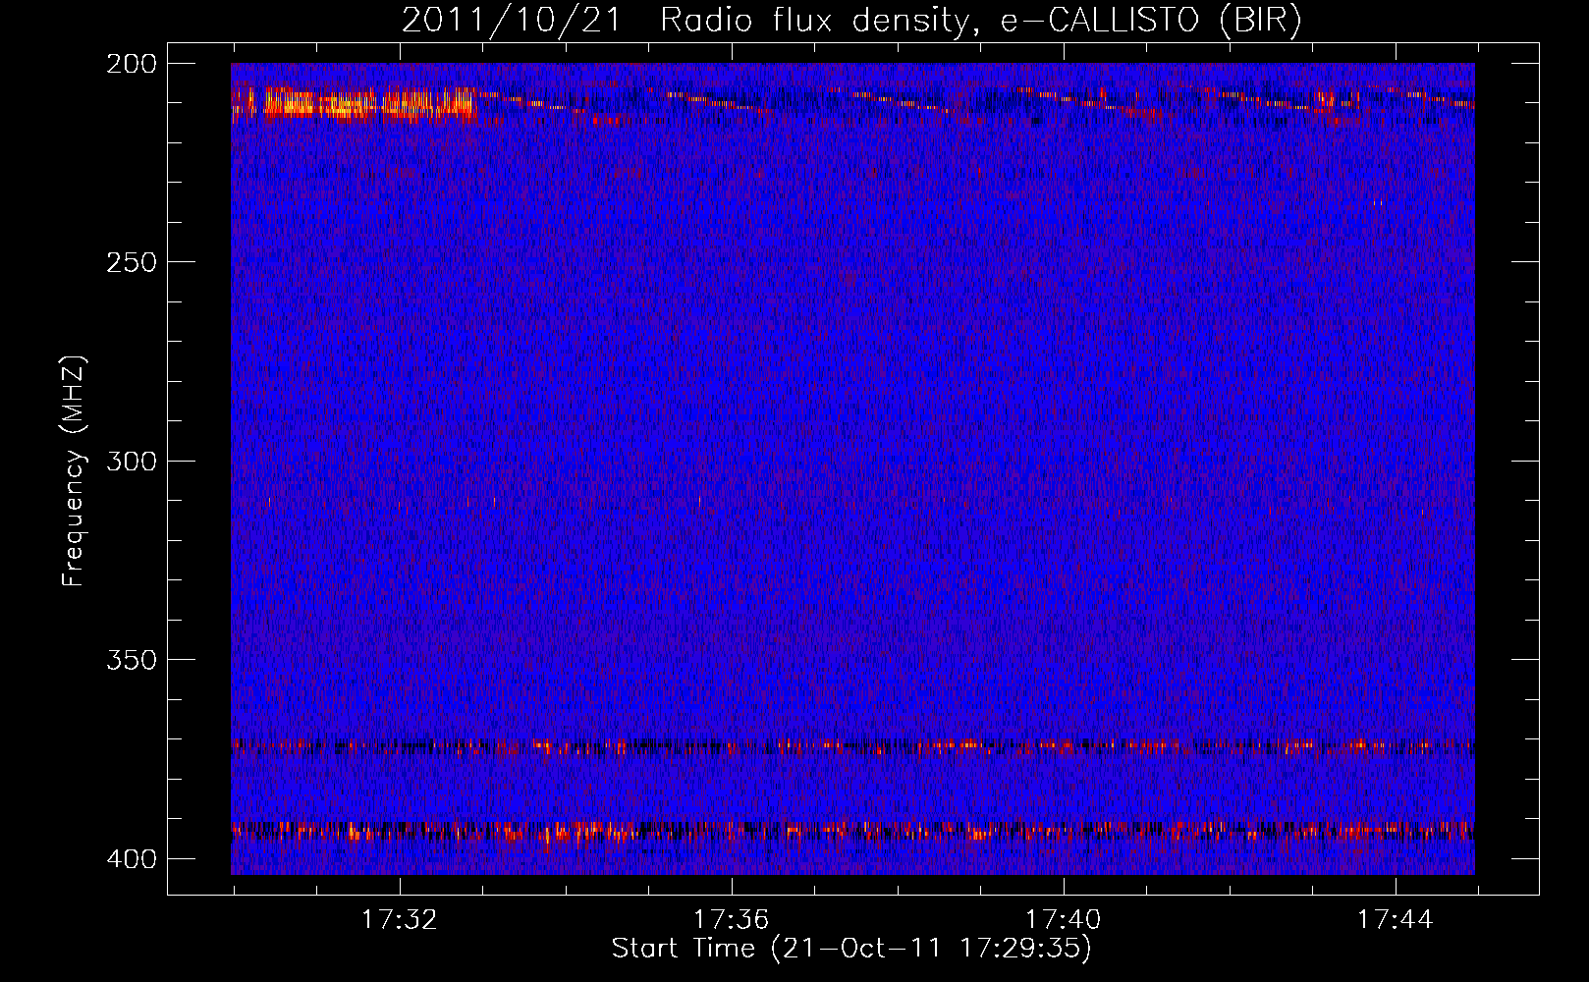
Task: Click the 200 frequency tick label
Action: [x=132, y=64]
